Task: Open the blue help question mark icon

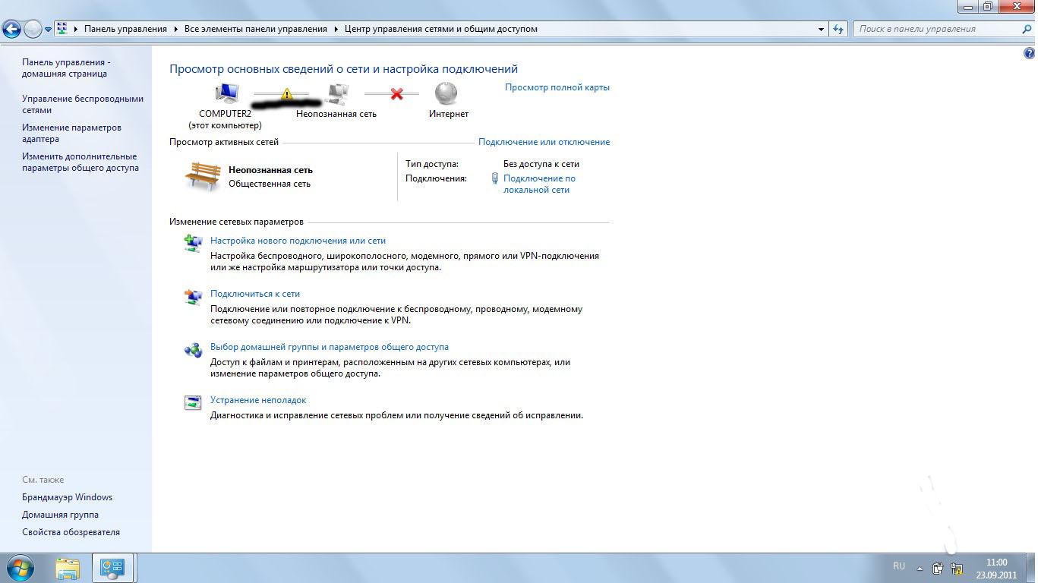Action: point(1030,53)
